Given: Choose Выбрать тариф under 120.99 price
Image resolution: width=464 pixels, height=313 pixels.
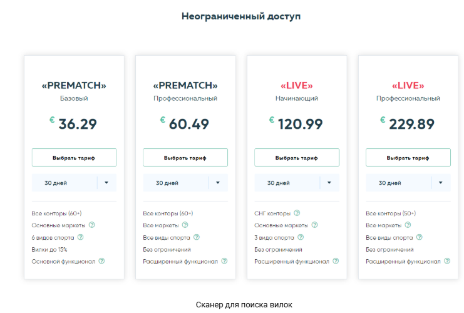Looking at the screenshot, I should 297,158.
